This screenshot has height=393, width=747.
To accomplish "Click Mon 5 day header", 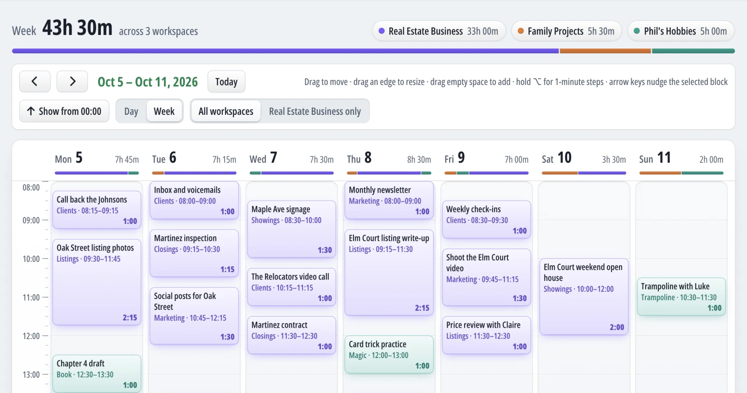I will coord(69,158).
